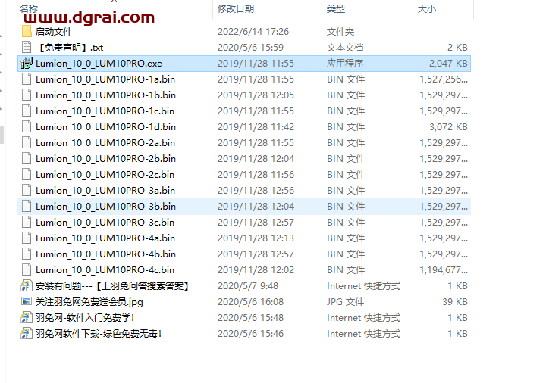This screenshot has width=546, height=383.
Task: Click the file icon of Lumion_10_0_LUM10PRO-3b.bin
Action: pyautogui.click(x=27, y=207)
